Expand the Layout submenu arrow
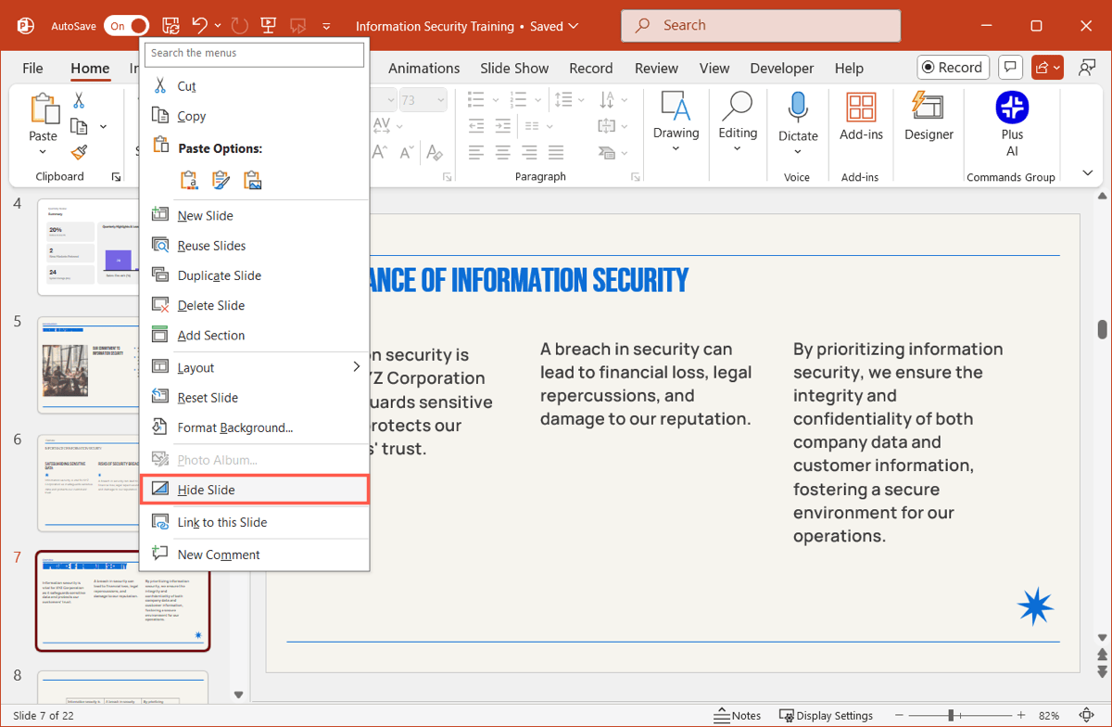This screenshot has width=1112, height=727. pos(357,367)
